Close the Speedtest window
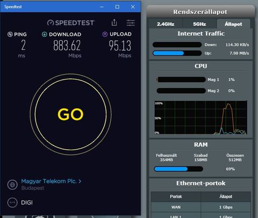258x218 pixels. (x=133, y=7)
